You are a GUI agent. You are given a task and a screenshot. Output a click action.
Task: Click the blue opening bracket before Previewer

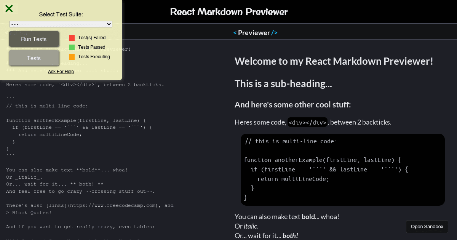click(x=235, y=32)
